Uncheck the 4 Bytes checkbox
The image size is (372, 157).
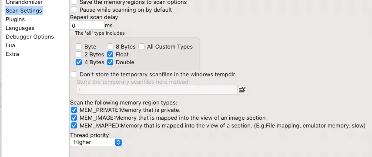(79, 62)
